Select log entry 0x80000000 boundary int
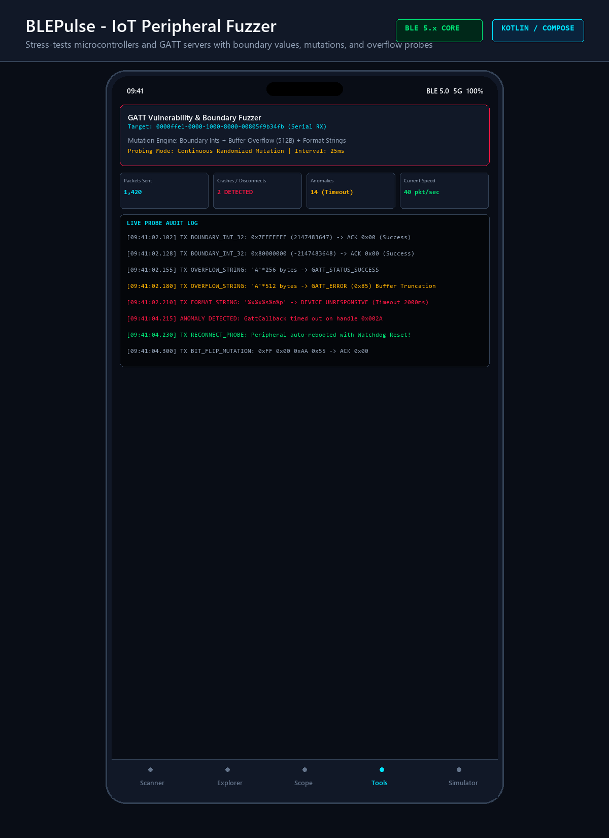Screen dimensions: 609x838 coord(270,253)
